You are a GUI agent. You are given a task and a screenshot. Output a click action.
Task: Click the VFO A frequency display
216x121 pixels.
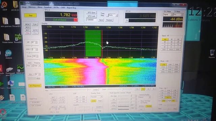coord(61,15)
